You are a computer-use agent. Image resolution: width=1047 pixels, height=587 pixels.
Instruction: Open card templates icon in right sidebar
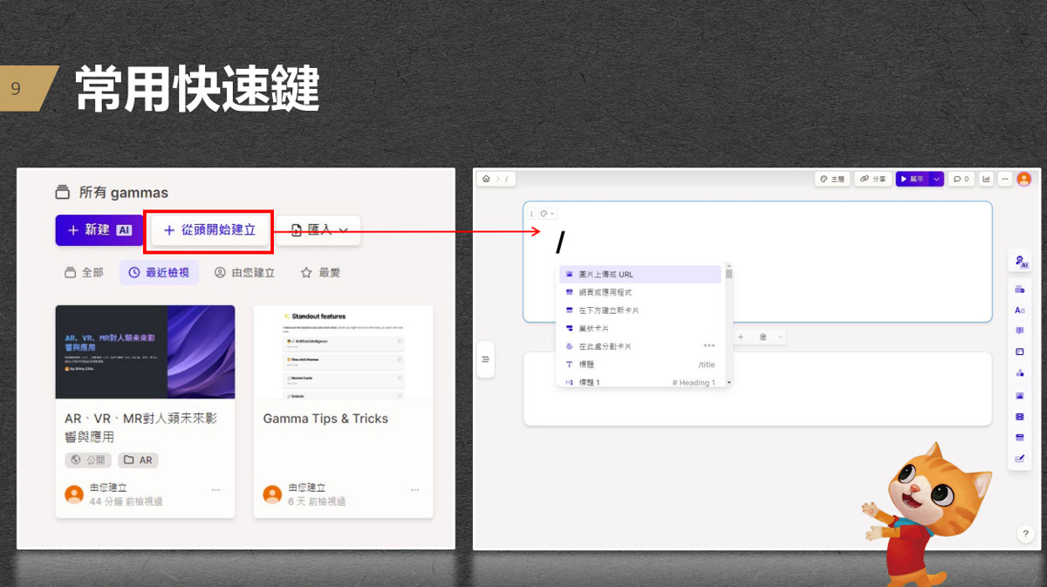[x=1019, y=289]
